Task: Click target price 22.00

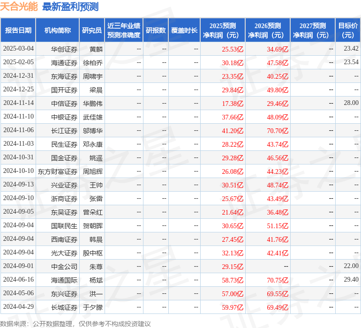Action: (351, 266)
